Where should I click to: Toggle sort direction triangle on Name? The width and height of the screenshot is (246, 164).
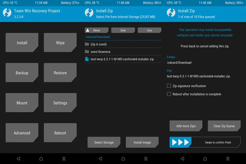(88, 30)
